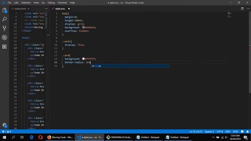Click the #666666 color swatch on line 5
251x141 pixels.
pyautogui.click(x=84, y=27)
